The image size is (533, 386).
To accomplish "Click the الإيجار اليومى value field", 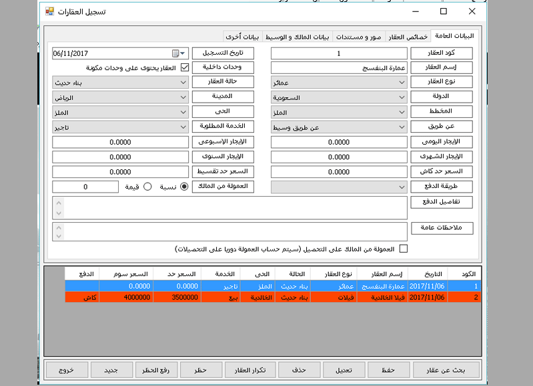I will (339, 142).
